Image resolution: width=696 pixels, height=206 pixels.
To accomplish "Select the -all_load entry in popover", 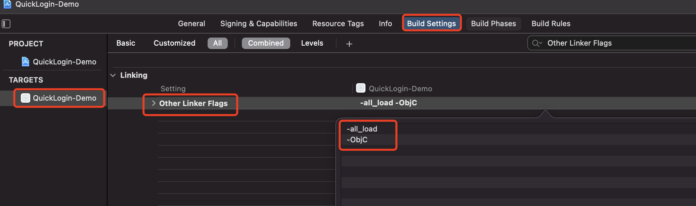I will 362,129.
